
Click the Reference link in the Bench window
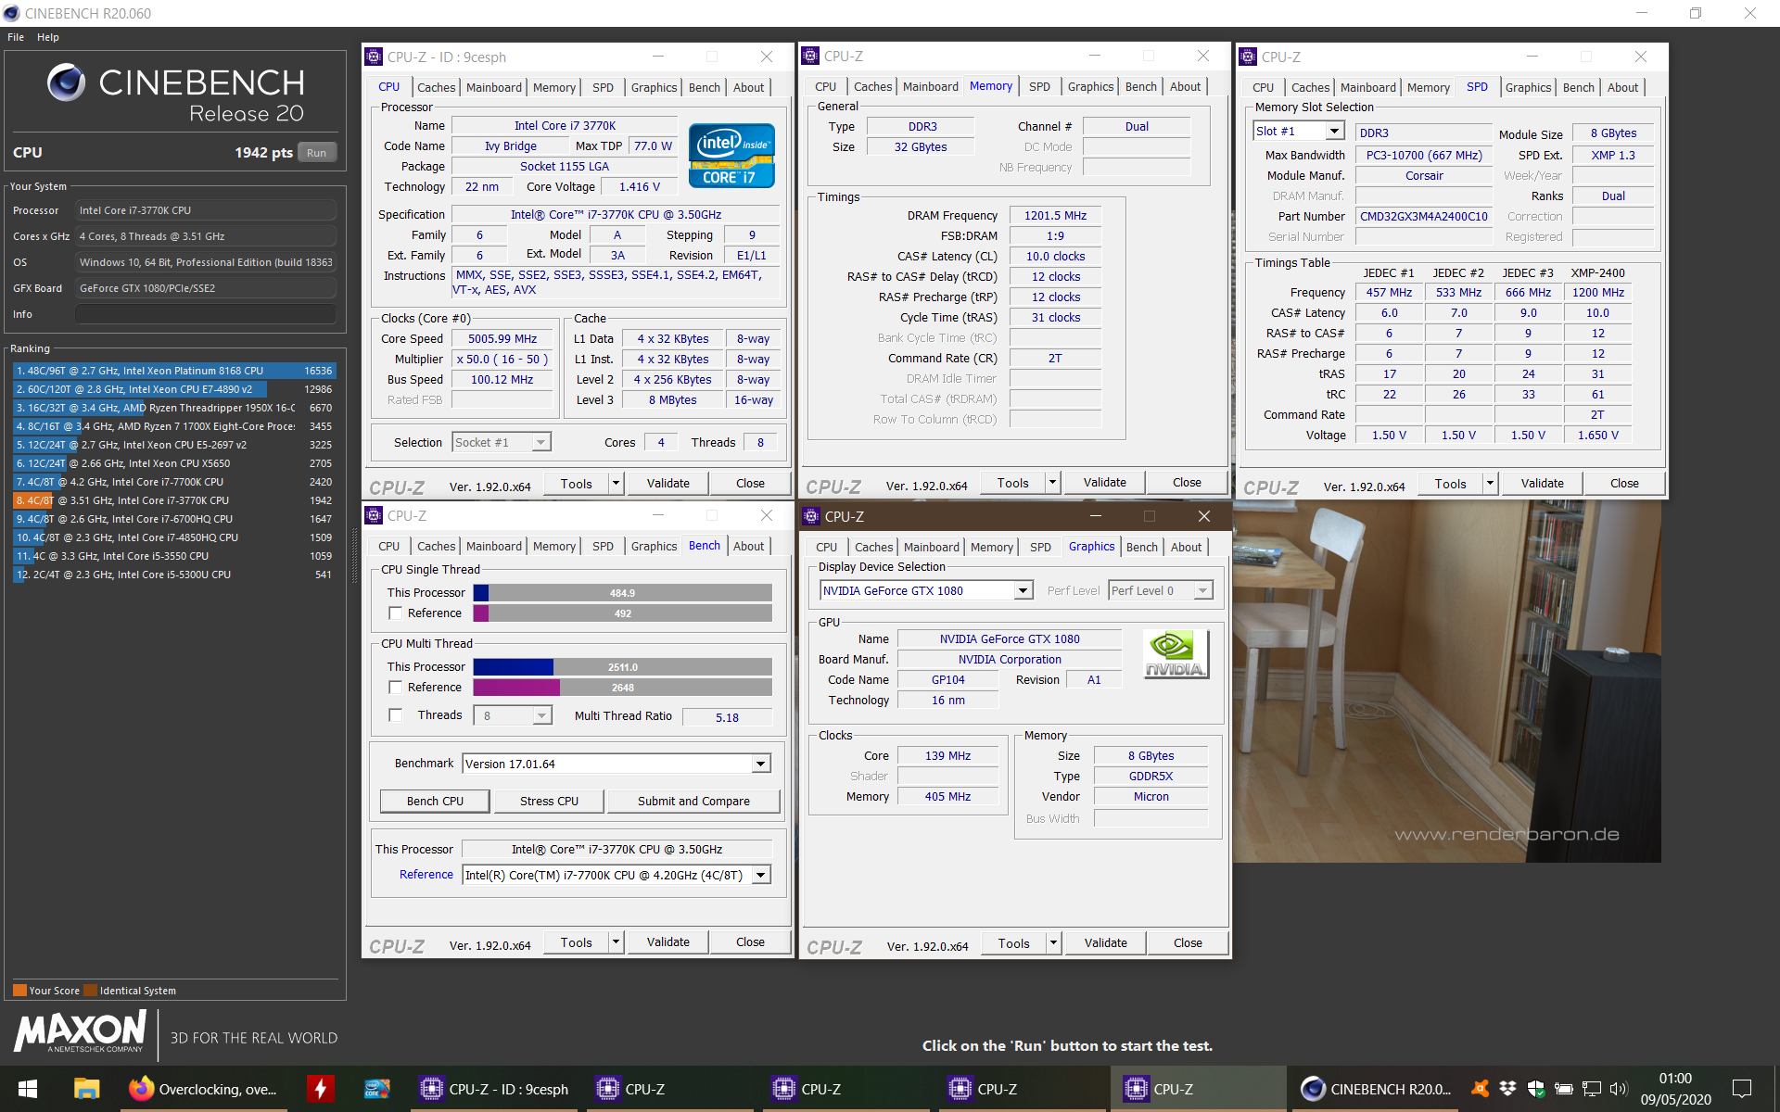[426, 874]
